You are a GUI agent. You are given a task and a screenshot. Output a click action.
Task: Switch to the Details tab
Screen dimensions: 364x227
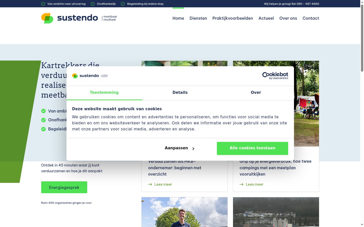(180, 93)
